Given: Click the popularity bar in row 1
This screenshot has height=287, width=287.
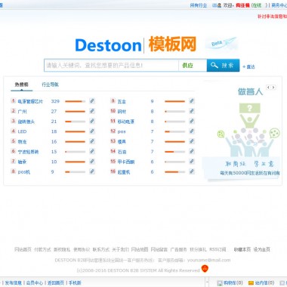Looking at the screenshot, I should [75, 101].
